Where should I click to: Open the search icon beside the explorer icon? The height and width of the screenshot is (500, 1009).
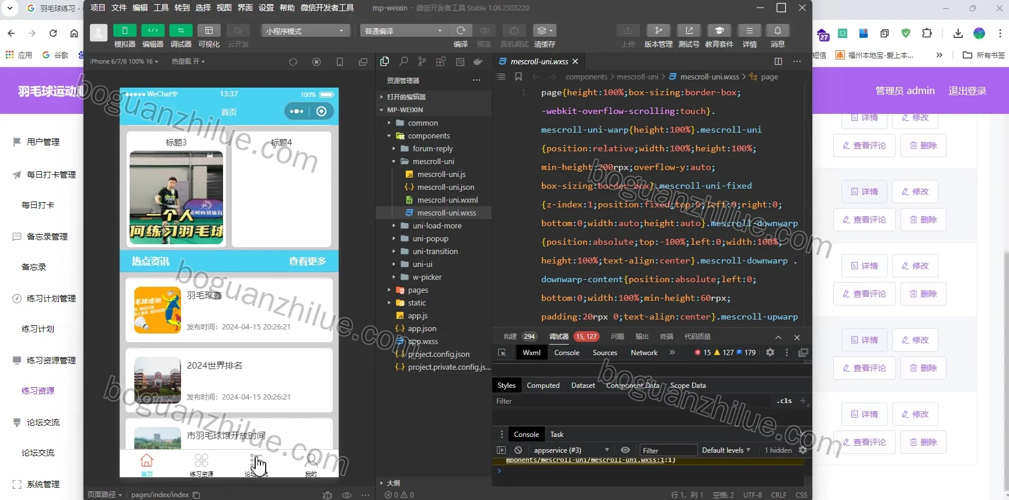point(403,61)
